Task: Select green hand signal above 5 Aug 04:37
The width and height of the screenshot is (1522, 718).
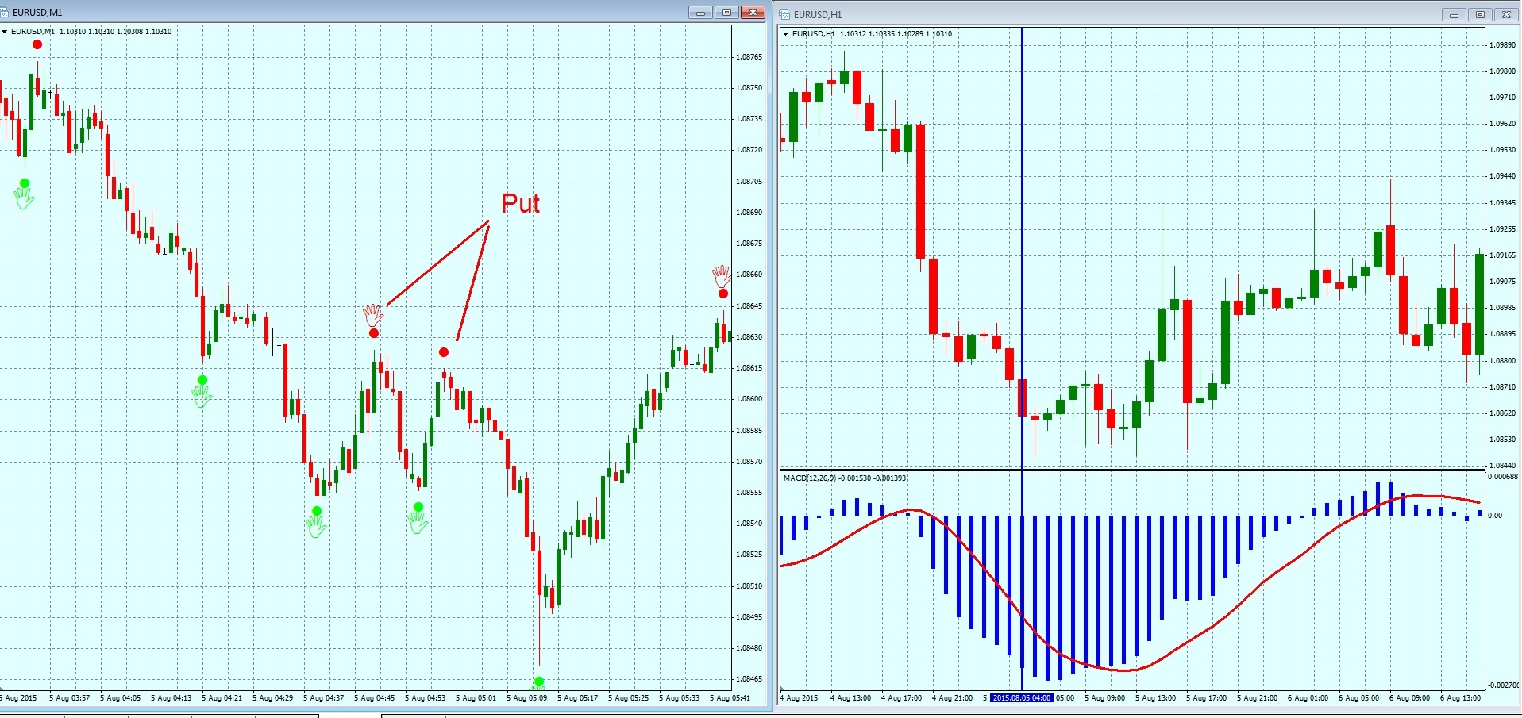Action: click(316, 526)
